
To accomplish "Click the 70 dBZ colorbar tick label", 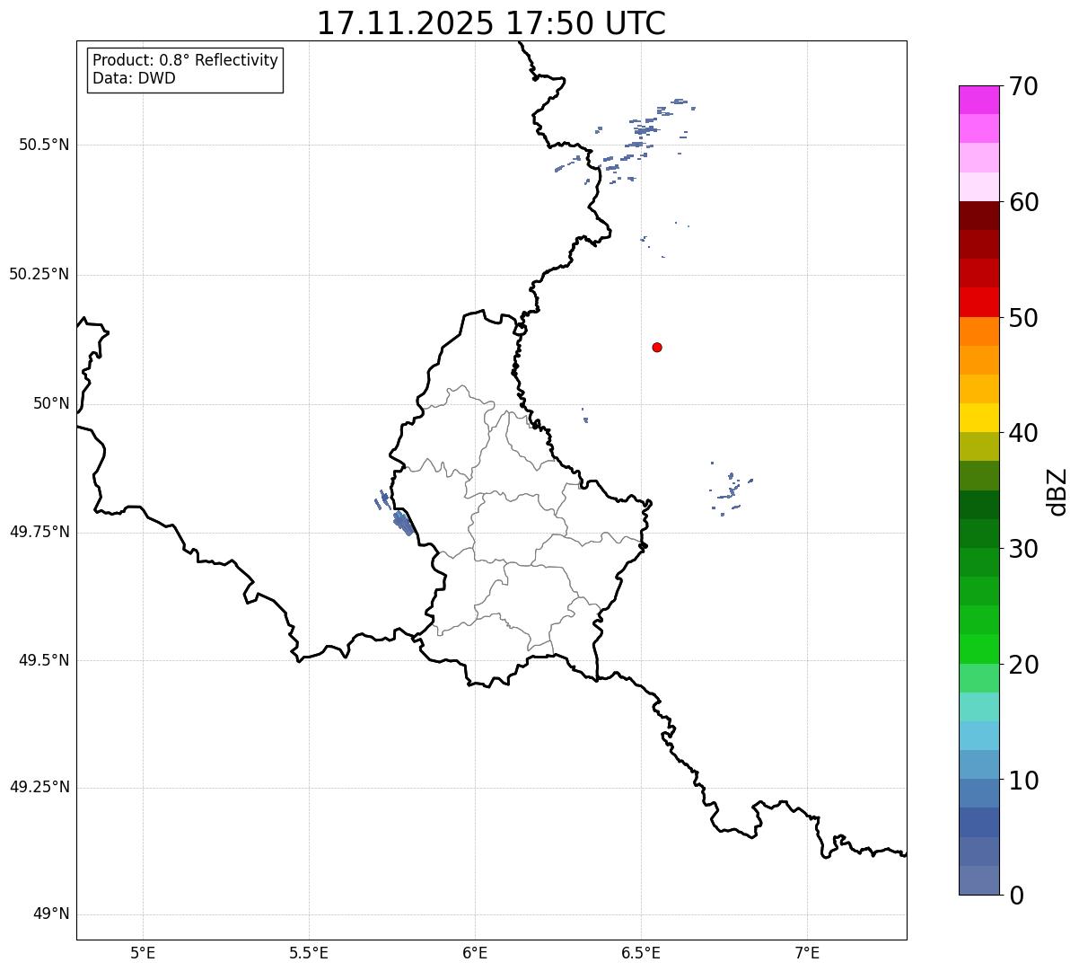I will 1023,87.
